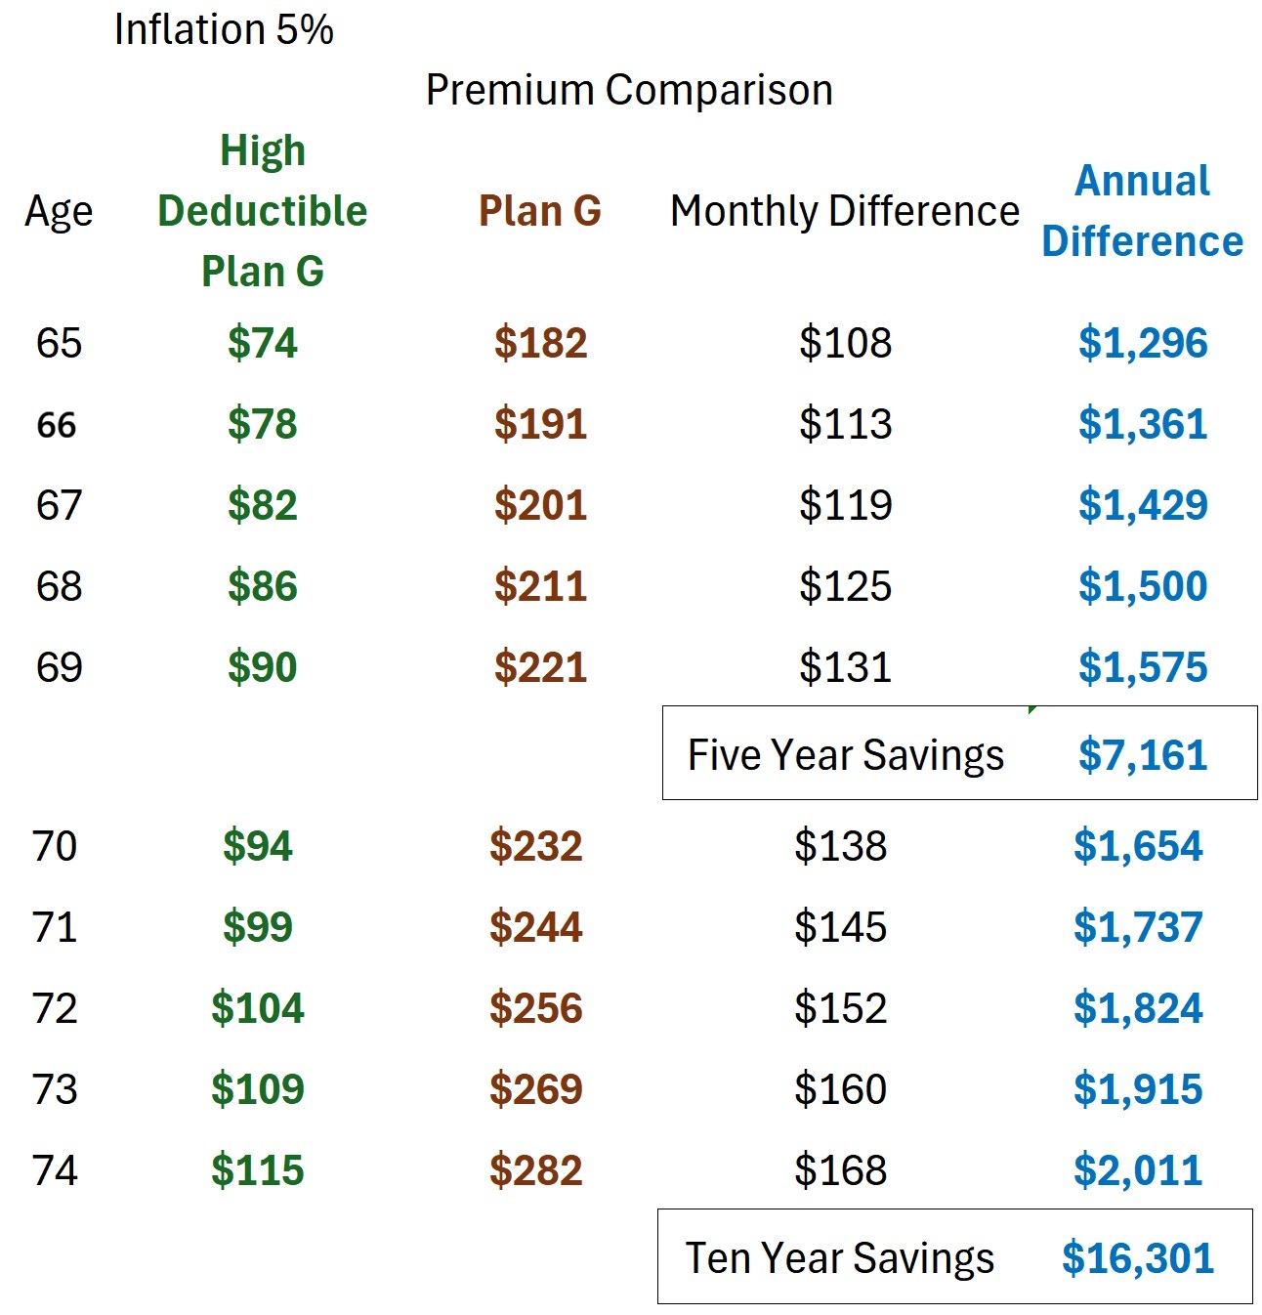This screenshot has height=1315, width=1262.
Task: Select the $16,301 ten year total
Action: [x=1138, y=1258]
